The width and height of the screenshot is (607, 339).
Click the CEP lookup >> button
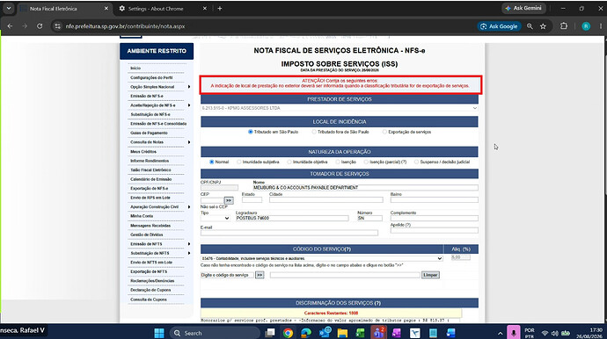tap(229, 200)
